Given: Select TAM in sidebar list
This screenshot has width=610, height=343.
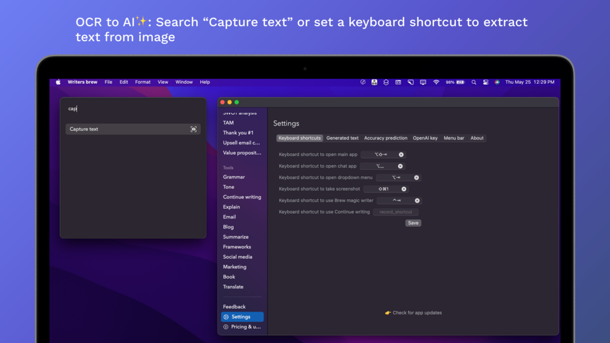Looking at the screenshot, I should click(228, 123).
